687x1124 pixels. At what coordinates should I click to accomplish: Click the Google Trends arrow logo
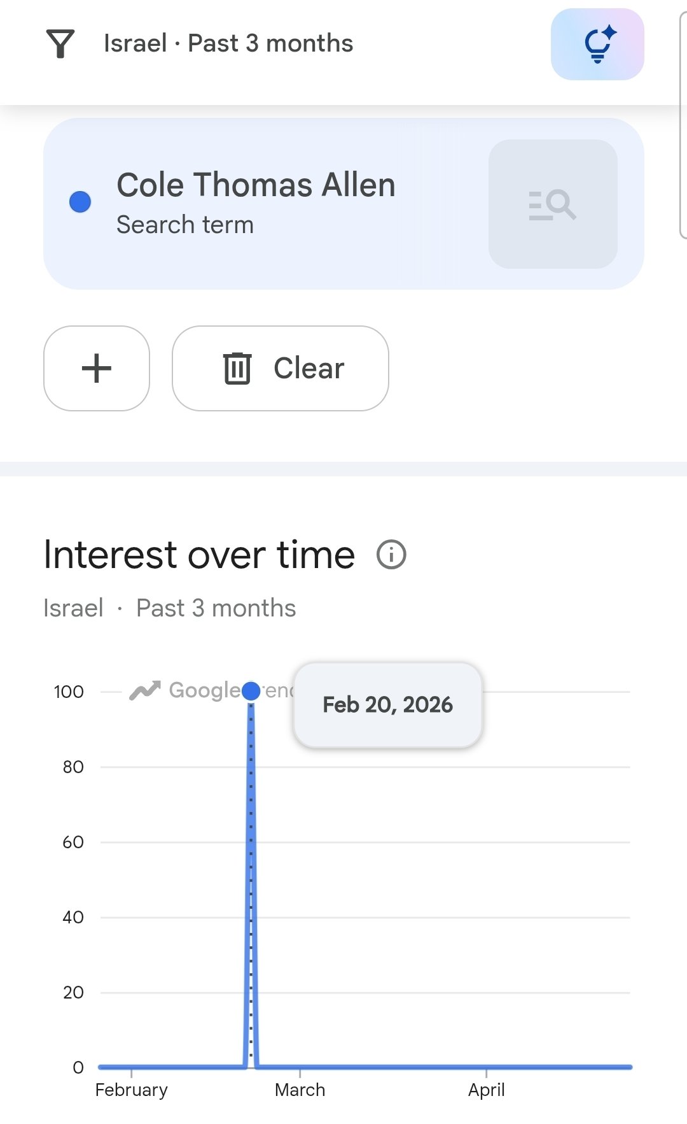pyautogui.click(x=145, y=690)
